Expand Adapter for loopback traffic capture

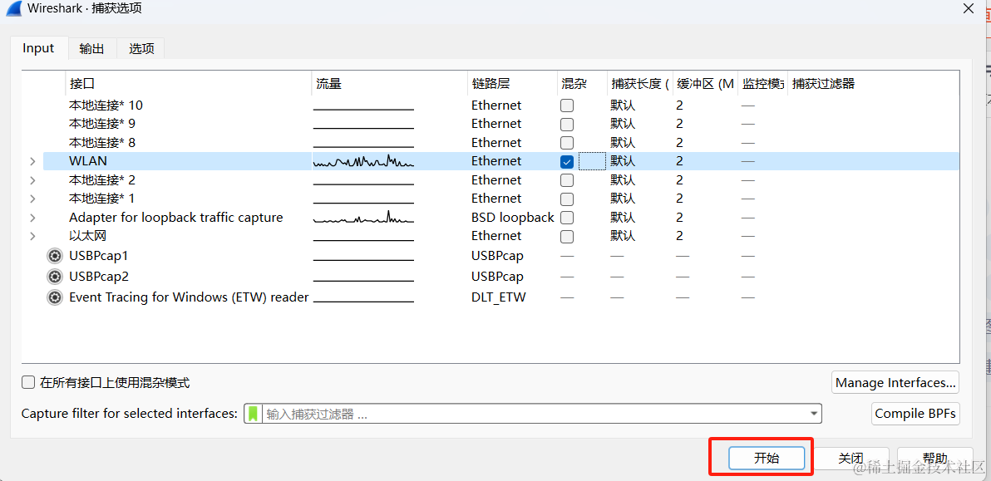(32, 218)
